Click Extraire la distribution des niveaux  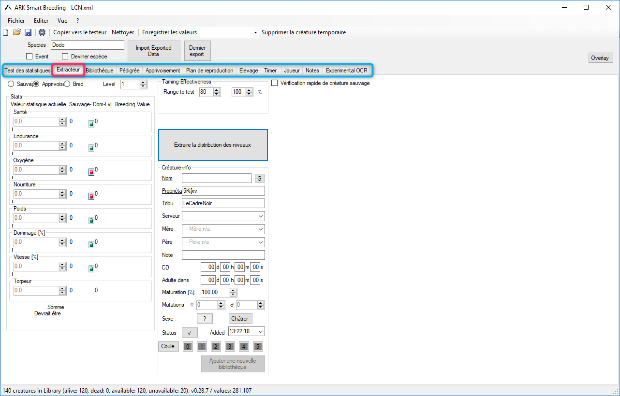click(213, 145)
